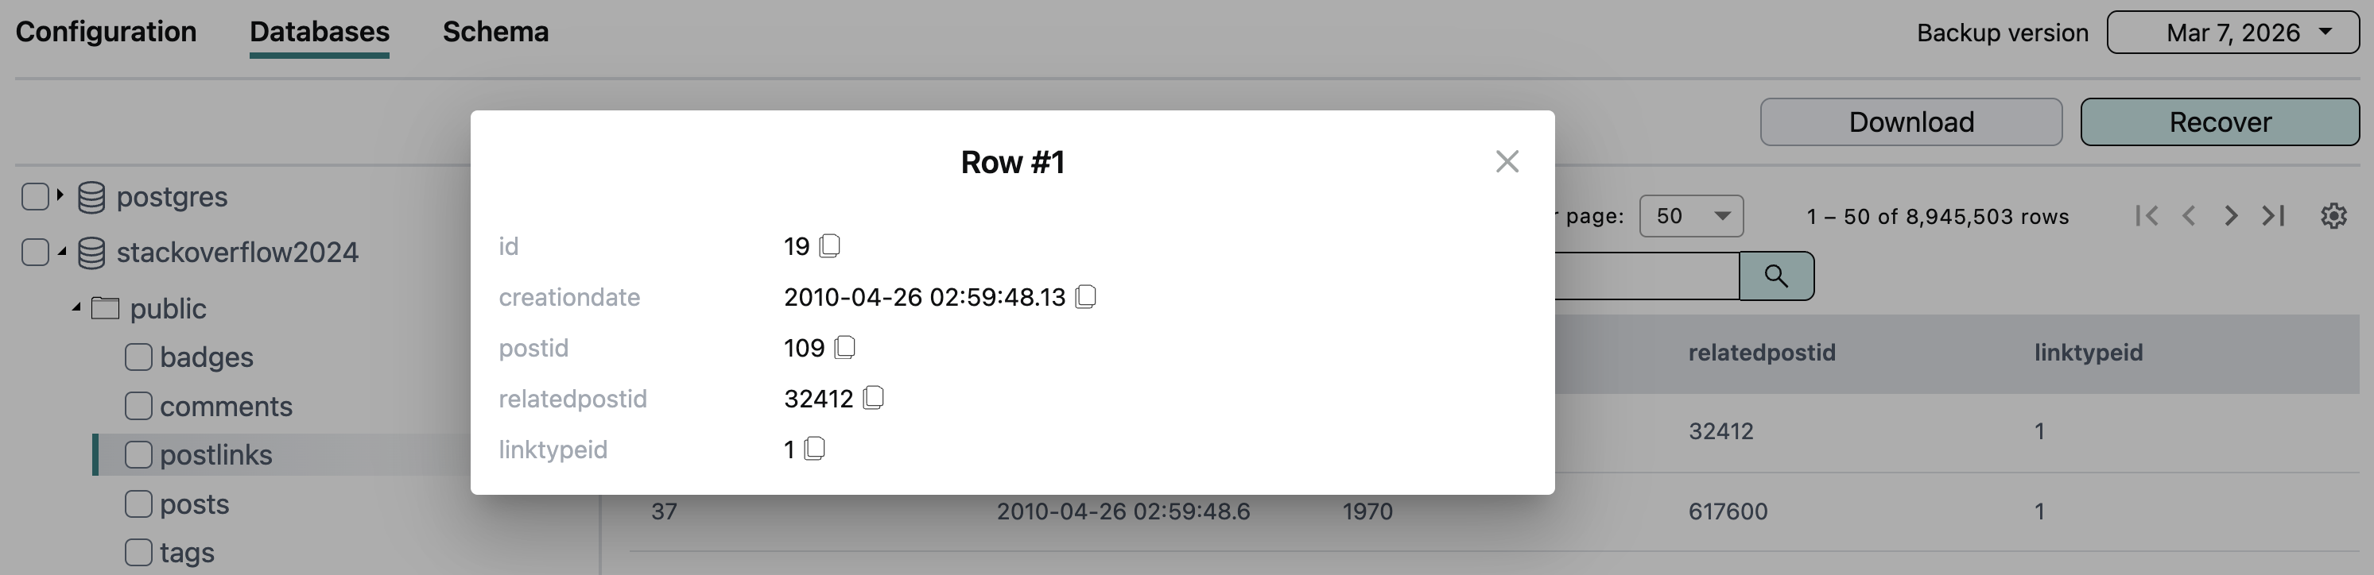Go to the last page of rows
This screenshot has width=2374, height=575.
(2274, 215)
